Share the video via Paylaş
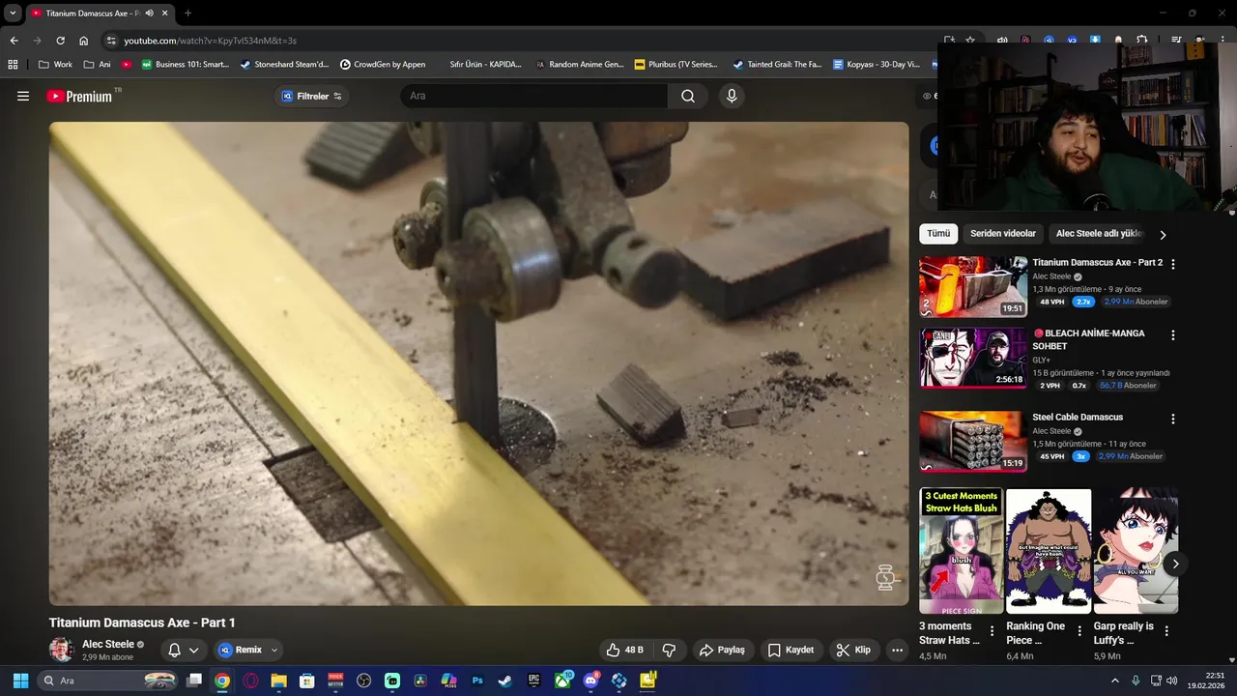The width and height of the screenshot is (1237, 696). click(x=722, y=650)
